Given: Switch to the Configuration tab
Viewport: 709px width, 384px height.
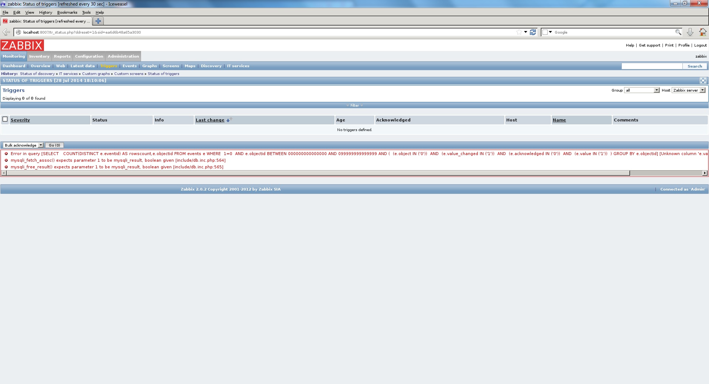Looking at the screenshot, I should click(x=89, y=56).
